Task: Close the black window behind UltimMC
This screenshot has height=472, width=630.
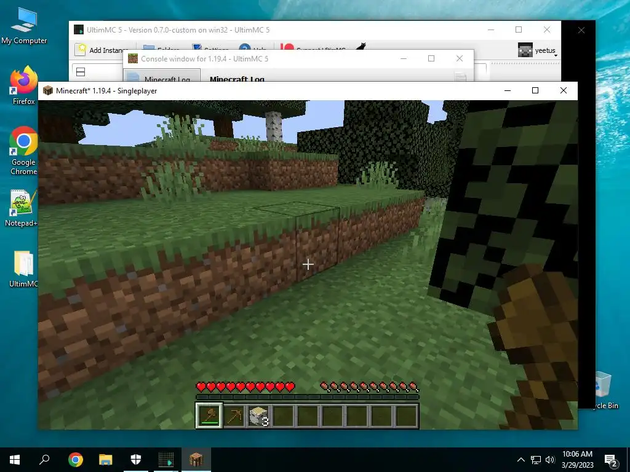Action: (581, 30)
